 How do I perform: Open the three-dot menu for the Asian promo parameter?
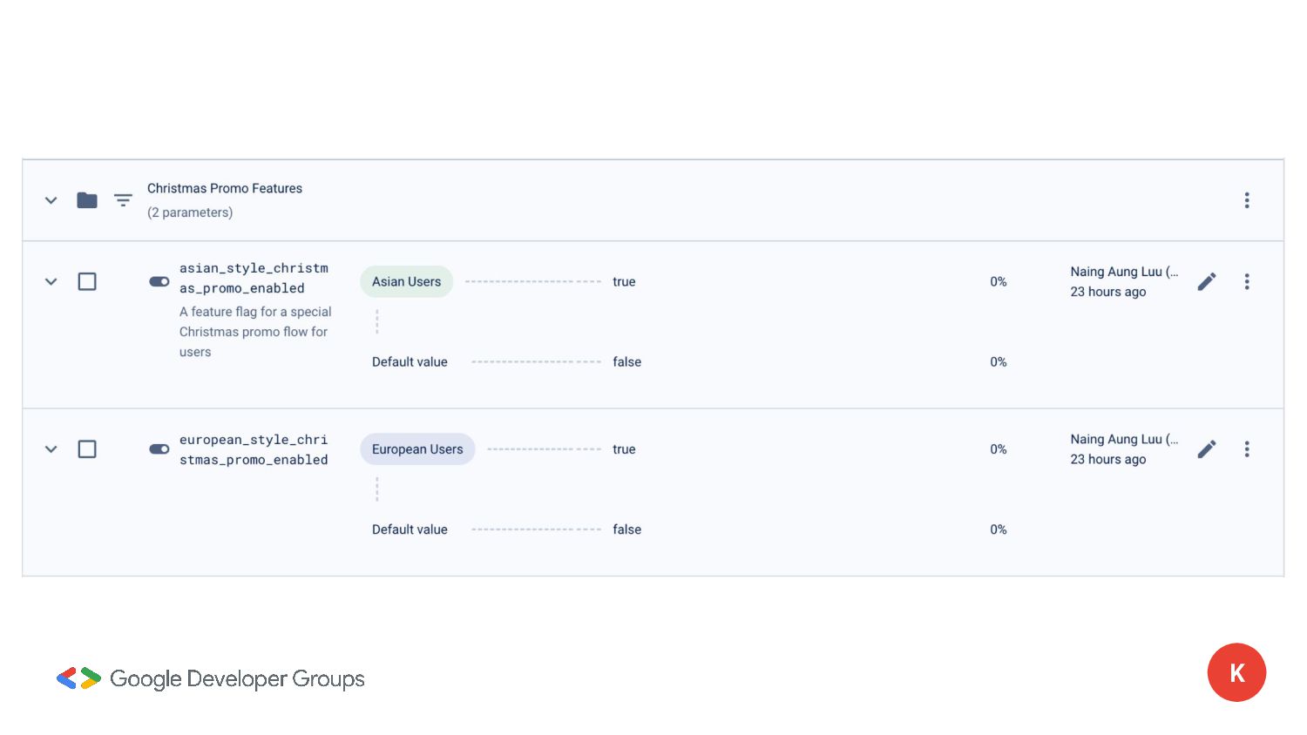click(1247, 281)
